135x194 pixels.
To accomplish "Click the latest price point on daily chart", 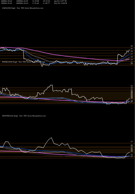I will [x=129, y=50].
